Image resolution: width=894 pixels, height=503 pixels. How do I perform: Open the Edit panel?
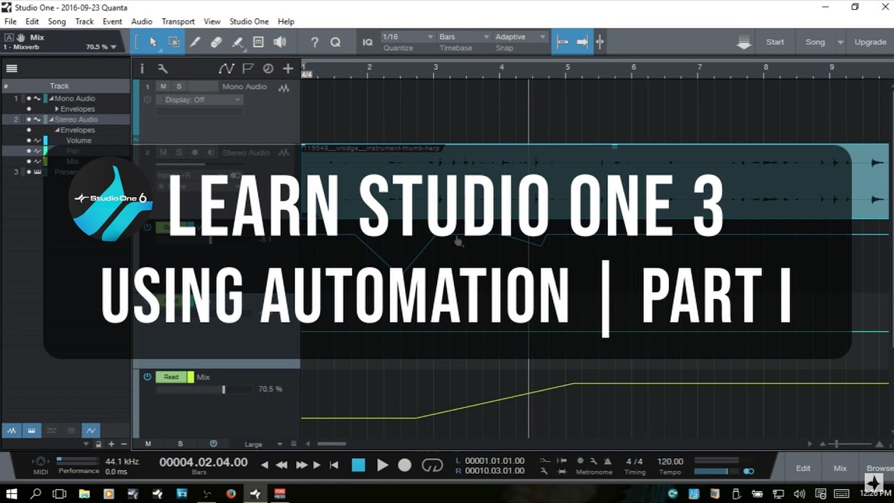point(803,468)
